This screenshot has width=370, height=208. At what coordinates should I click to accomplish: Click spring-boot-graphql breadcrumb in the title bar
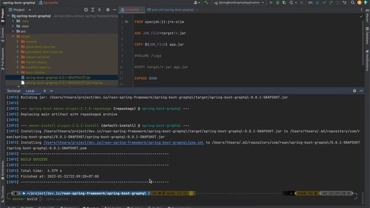click(x=19, y=2)
